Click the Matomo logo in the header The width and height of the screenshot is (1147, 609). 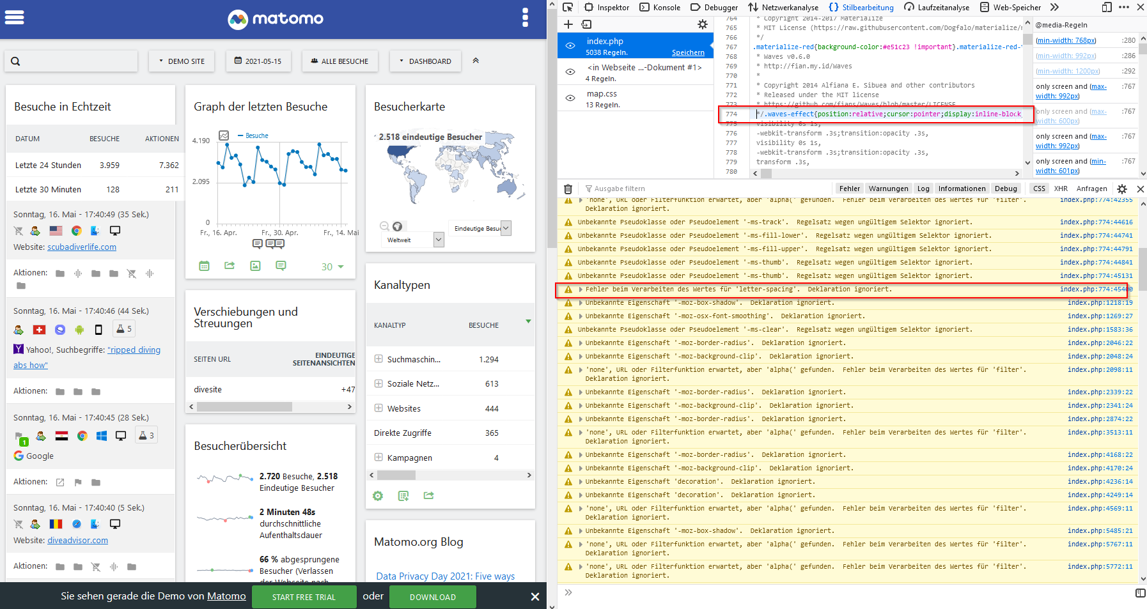pos(276,19)
